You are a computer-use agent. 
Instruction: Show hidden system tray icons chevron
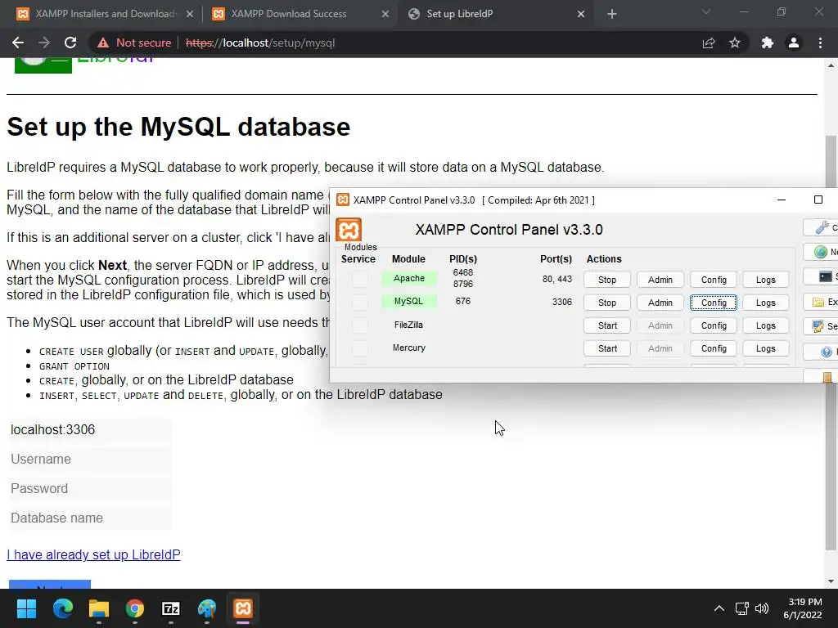point(719,608)
